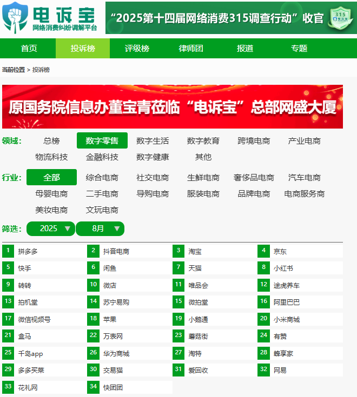This screenshot has height=397, width=357.
Task: Open the 报道 nav tab
Action: click(244, 49)
